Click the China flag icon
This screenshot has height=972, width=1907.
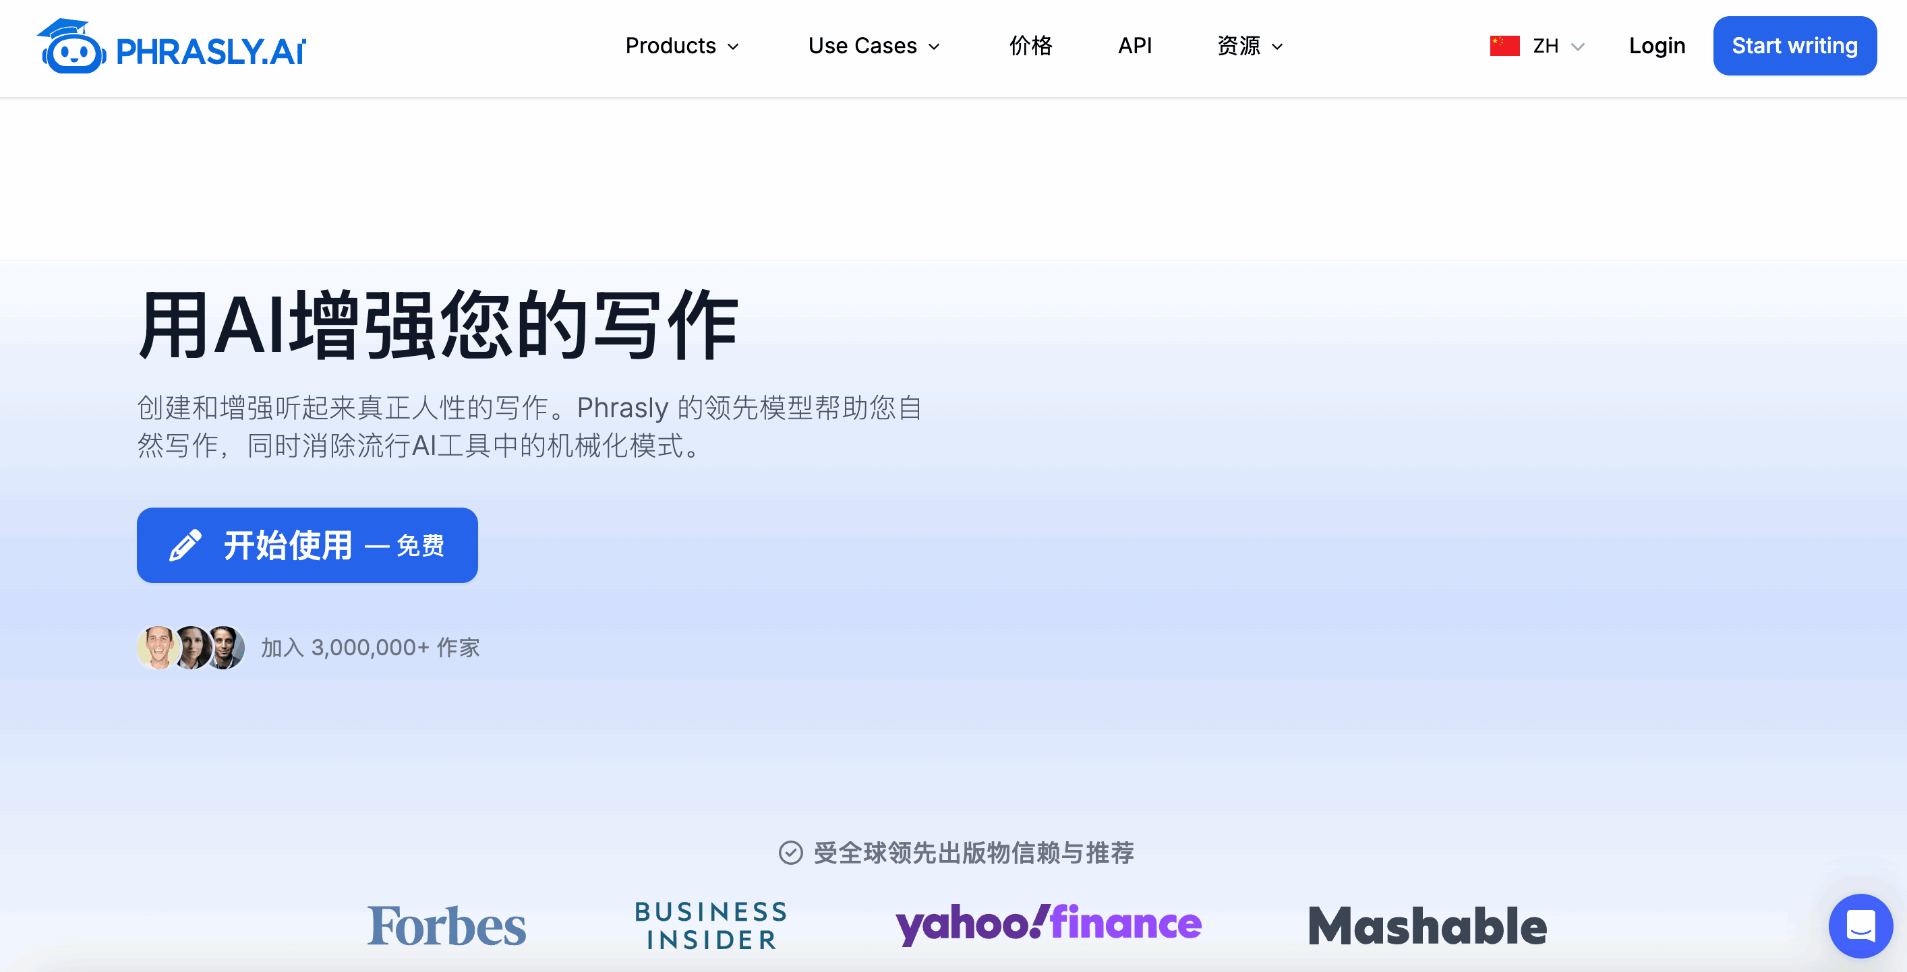[x=1504, y=46]
